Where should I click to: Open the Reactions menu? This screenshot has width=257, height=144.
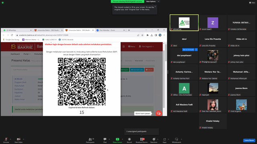tap(154, 140)
